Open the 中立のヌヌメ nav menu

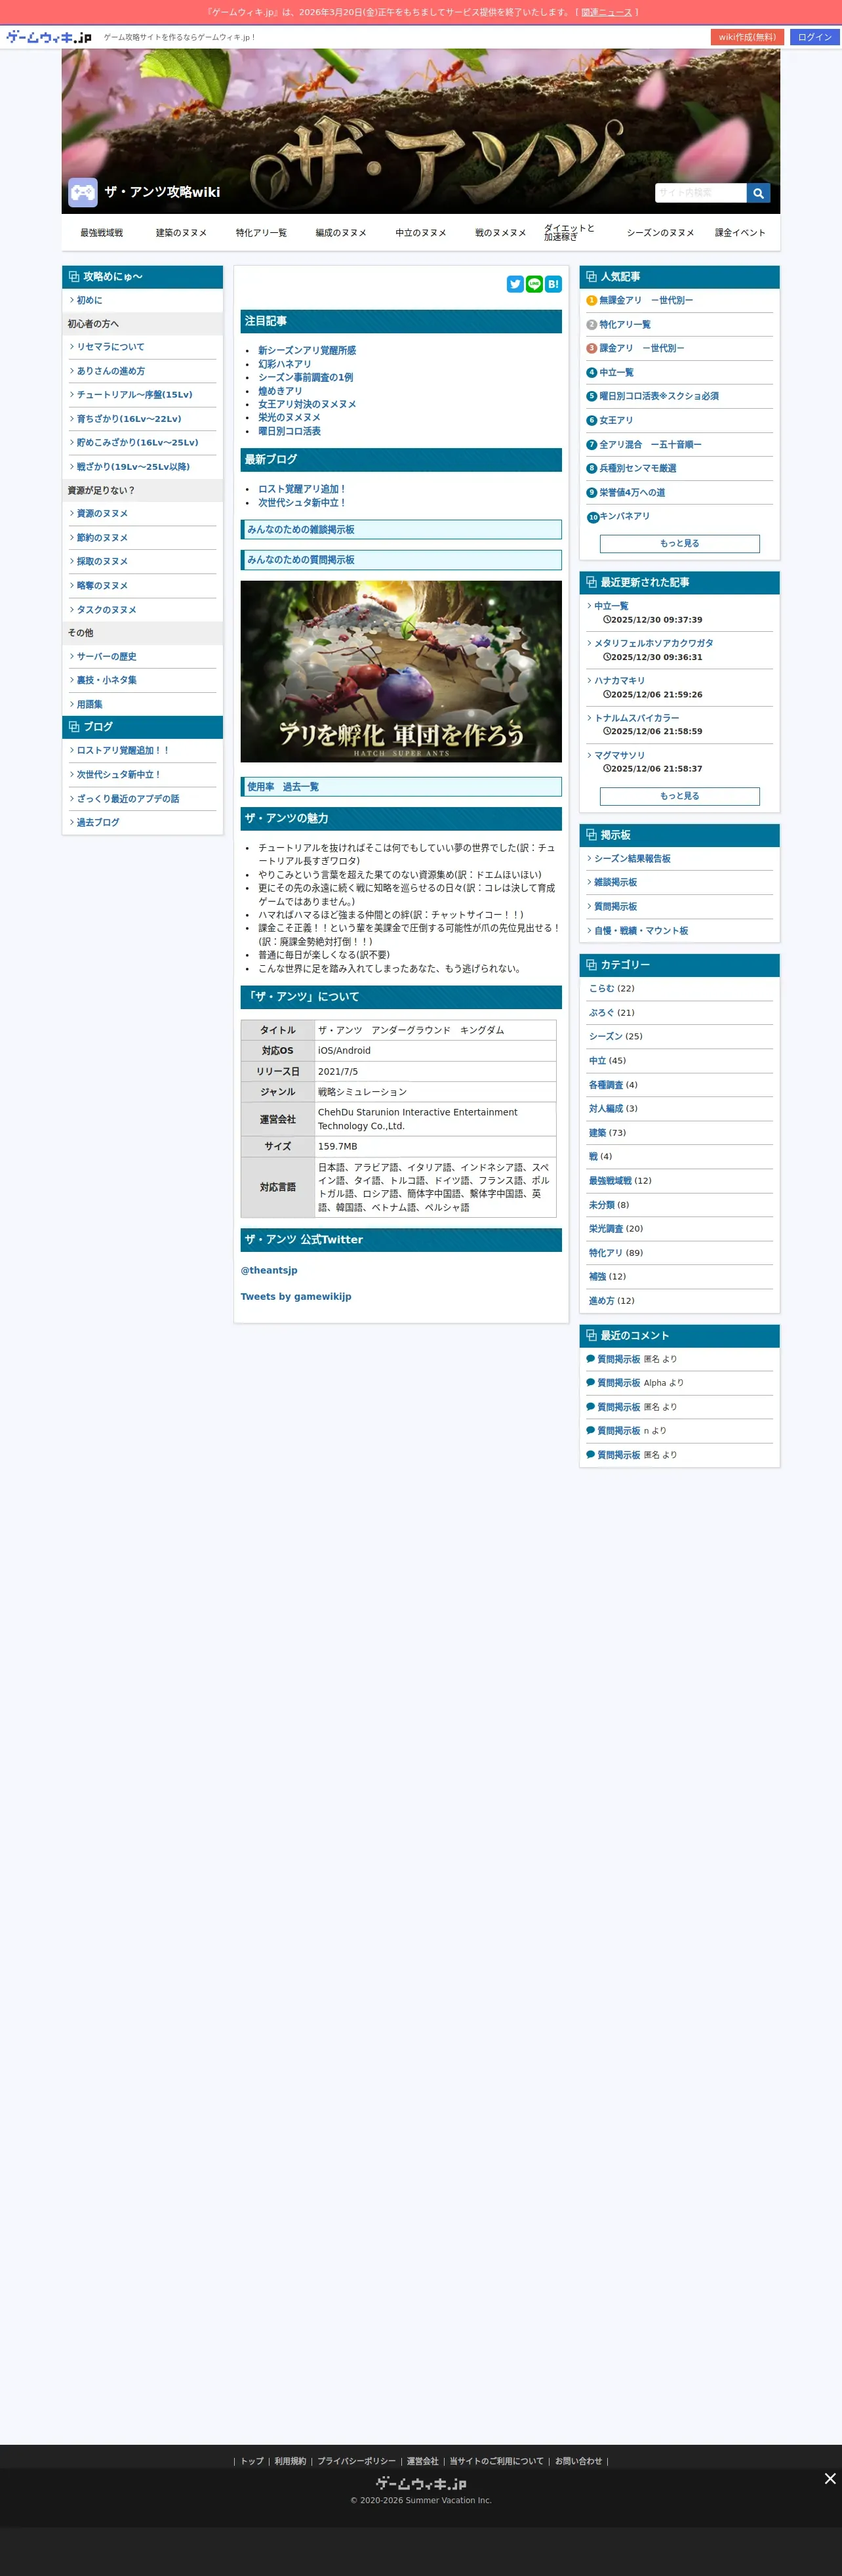(421, 233)
